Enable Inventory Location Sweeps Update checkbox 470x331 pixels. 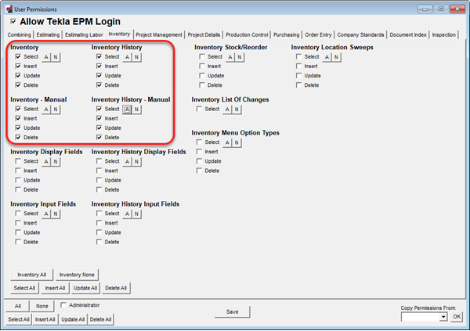[298, 75]
